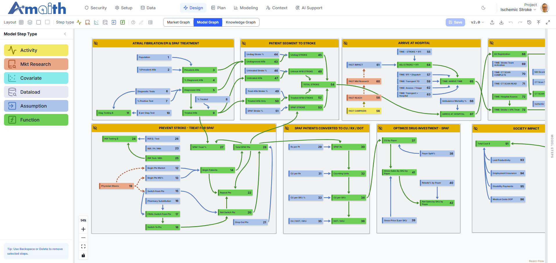The height and width of the screenshot is (263, 556).
Task: Open the Data menu
Action: 148,8
